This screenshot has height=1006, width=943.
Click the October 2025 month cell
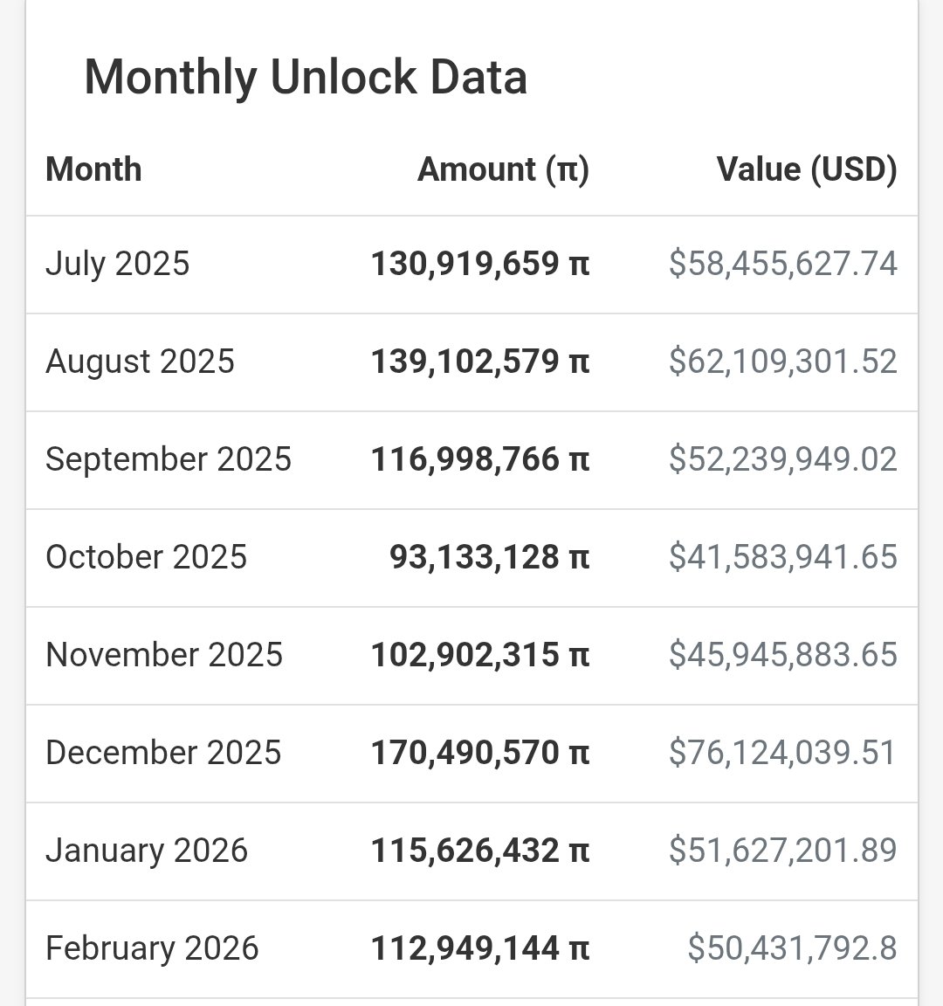(x=146, y=557)
